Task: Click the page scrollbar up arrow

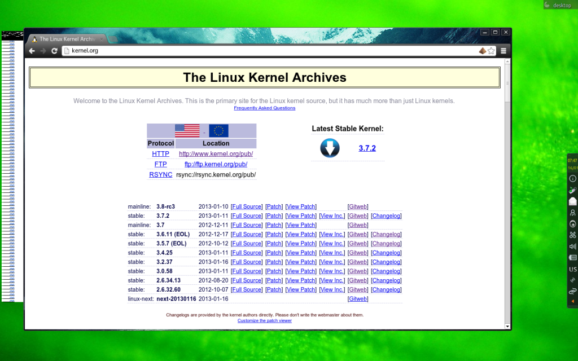Action: pyautogui.click(x=507, y=61)
